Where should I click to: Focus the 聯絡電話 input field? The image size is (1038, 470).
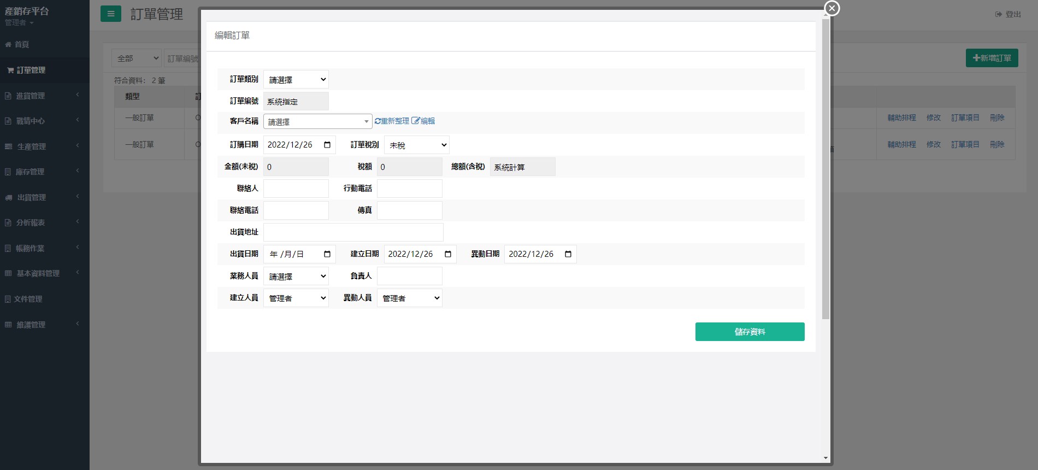(x=296, y=210)
